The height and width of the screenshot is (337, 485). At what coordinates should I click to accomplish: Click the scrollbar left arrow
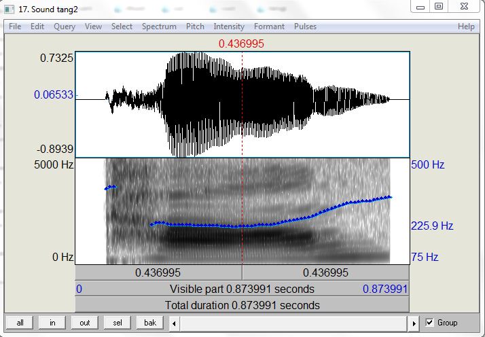174,323
